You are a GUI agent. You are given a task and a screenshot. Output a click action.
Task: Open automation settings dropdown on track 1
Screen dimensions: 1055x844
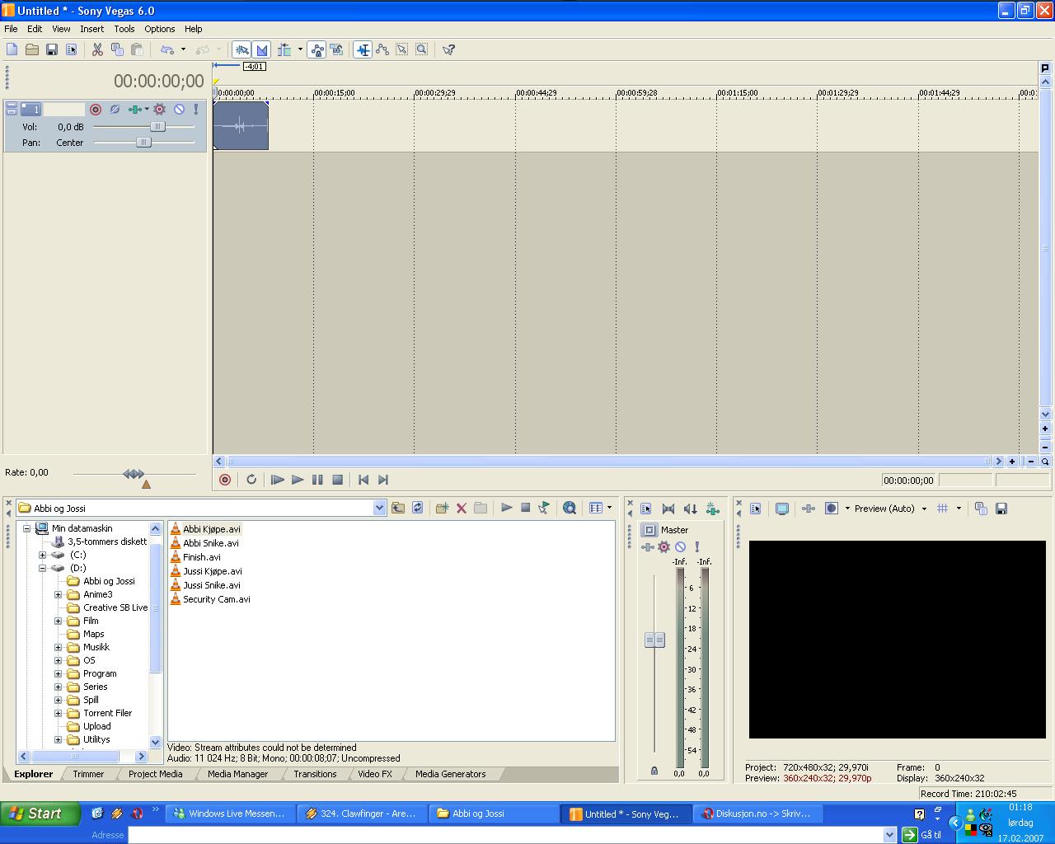147,109
